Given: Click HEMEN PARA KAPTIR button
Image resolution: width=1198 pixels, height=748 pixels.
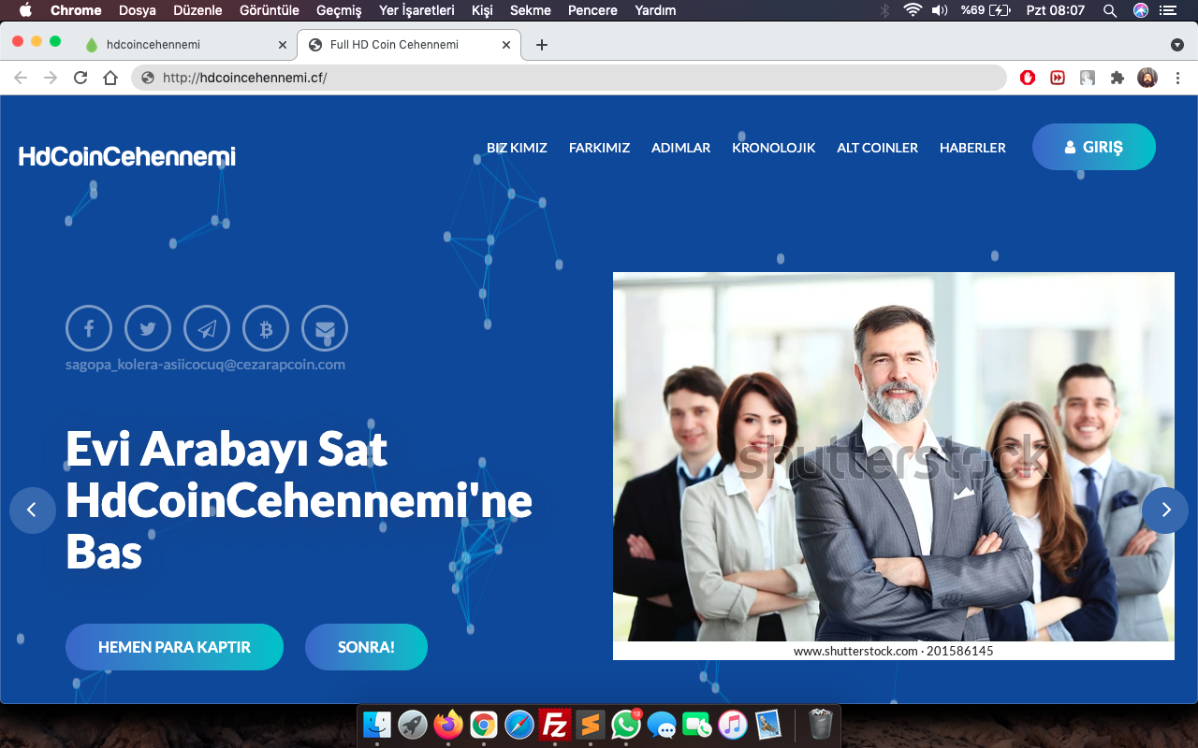Looking at the screenshot, I should click(174, 647).
